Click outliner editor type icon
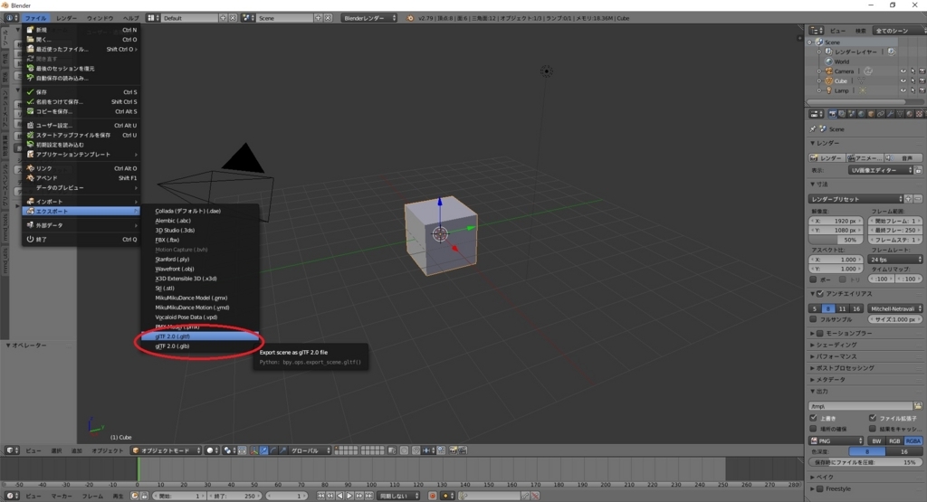This screenshot has height=502, width=927. pyautogui.click(x=817, y=31)
